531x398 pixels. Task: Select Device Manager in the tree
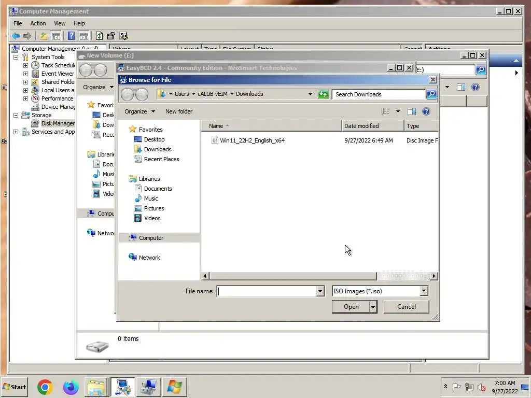click(x=53, y=107)
